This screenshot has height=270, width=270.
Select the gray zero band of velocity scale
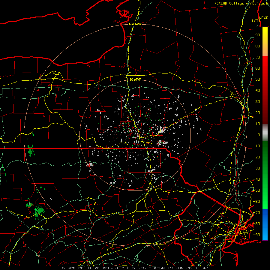[265, 133]
